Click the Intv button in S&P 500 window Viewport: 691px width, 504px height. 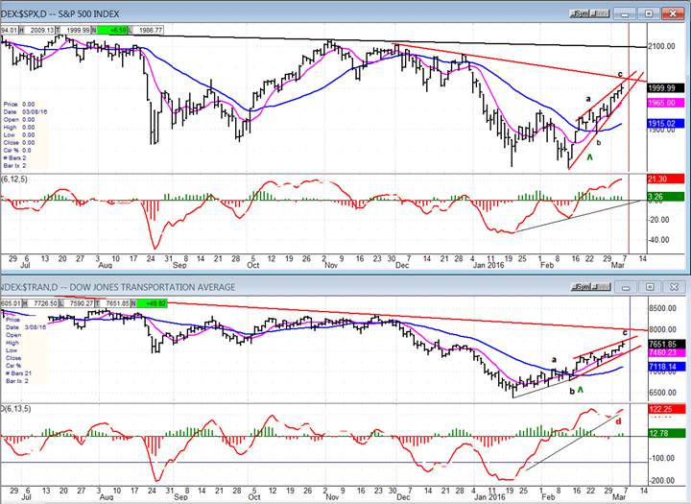(600, 13)
